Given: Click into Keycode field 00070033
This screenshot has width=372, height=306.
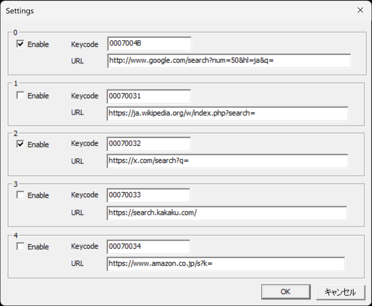Looking at the screenshot, I should (148, 195).
